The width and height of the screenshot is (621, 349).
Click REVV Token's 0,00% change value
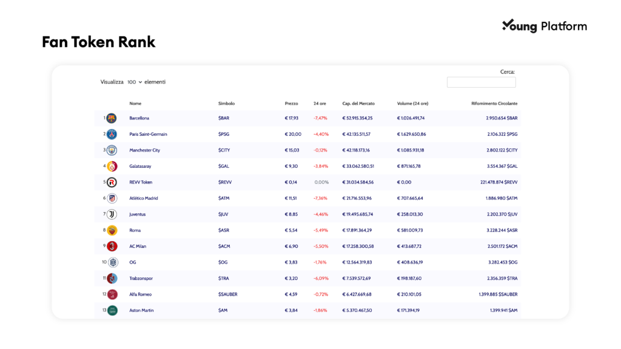[321, 182]
